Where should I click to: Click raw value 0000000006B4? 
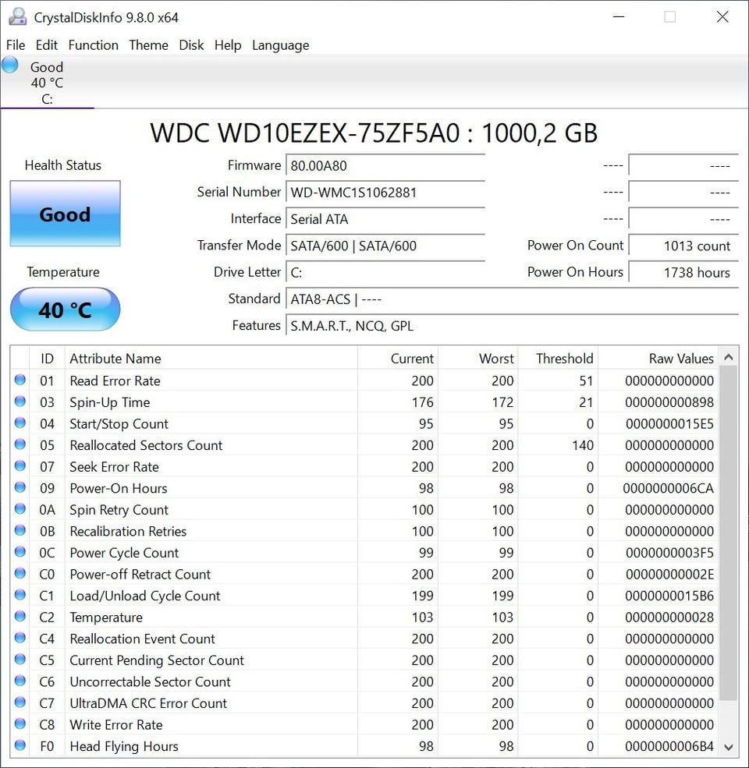pos(669,746)
